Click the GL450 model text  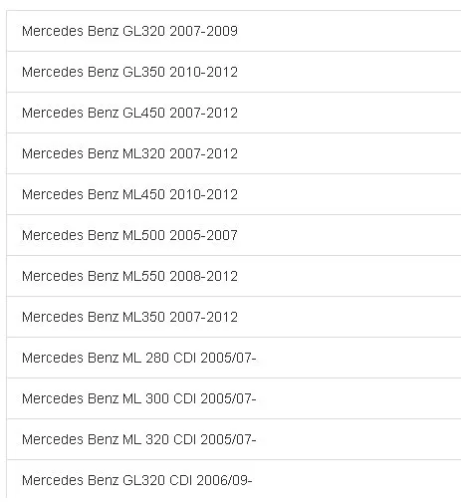pyautogui.click(x=143, y=113)
